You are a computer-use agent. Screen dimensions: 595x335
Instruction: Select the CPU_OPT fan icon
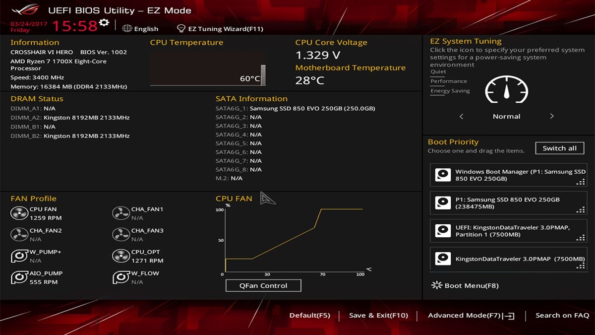tap(120, 256)
